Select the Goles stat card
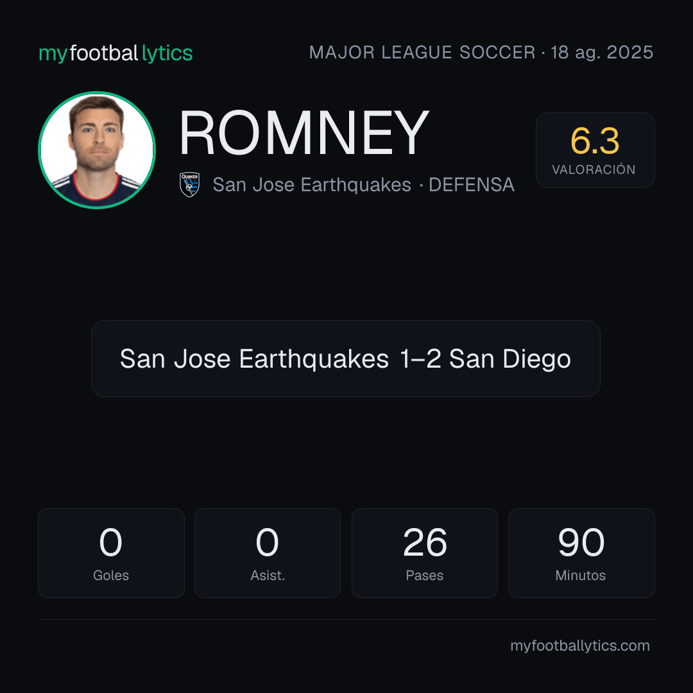Viewport: 693px width, 693px height. (x=111, y=553)
